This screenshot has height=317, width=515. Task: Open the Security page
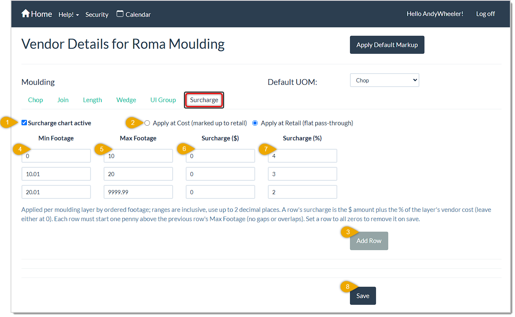97,14
